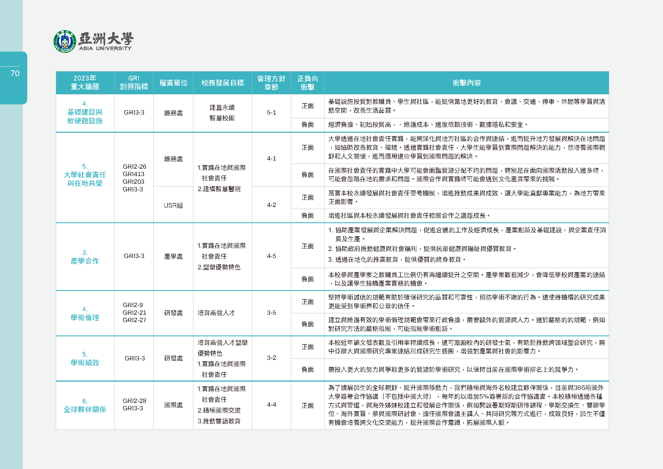
Task: Click the chapter number 4-1
Action: pyautogui.click(x=272, y=159)
